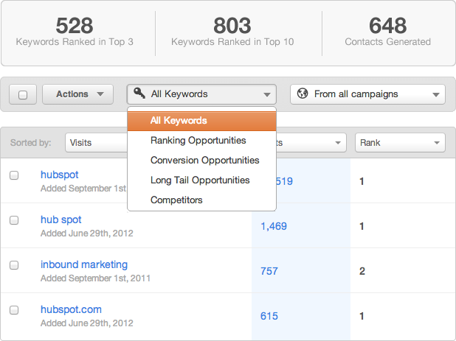The height and width of the screenshot is (341, 456).
Task: Click the 757 visits value
Action: pos(269,271)
